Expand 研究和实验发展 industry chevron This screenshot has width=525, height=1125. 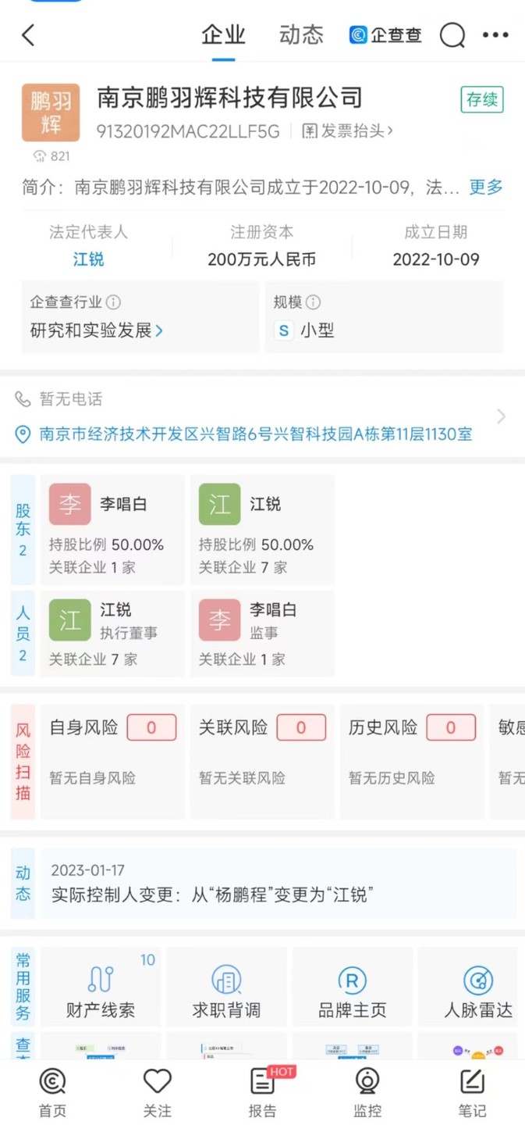159,330
